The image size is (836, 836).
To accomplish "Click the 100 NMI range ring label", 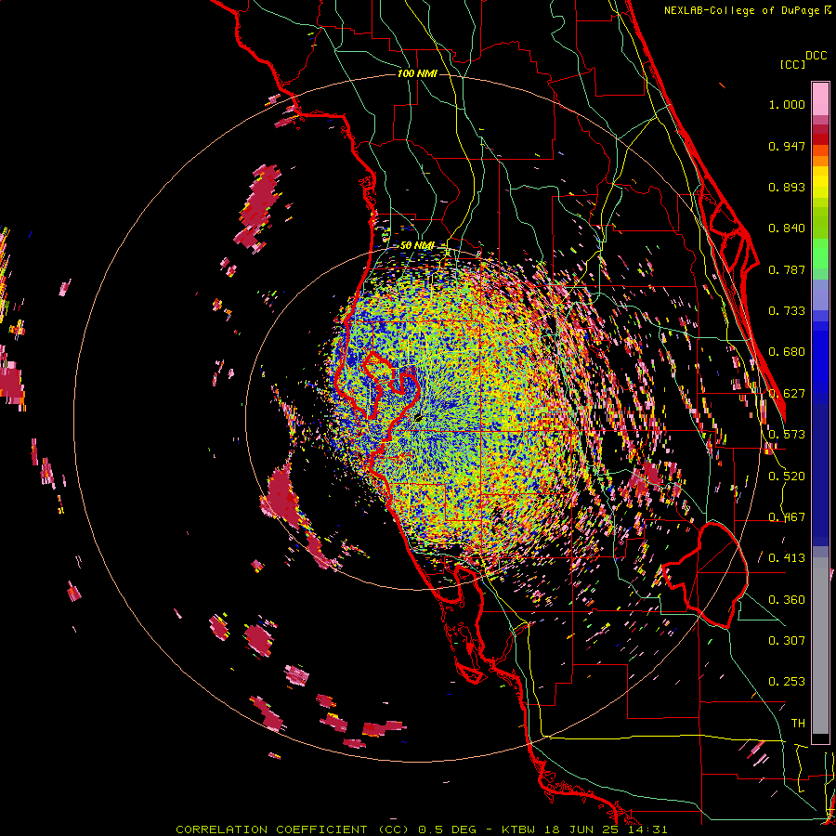I will [x=417, y=73].
